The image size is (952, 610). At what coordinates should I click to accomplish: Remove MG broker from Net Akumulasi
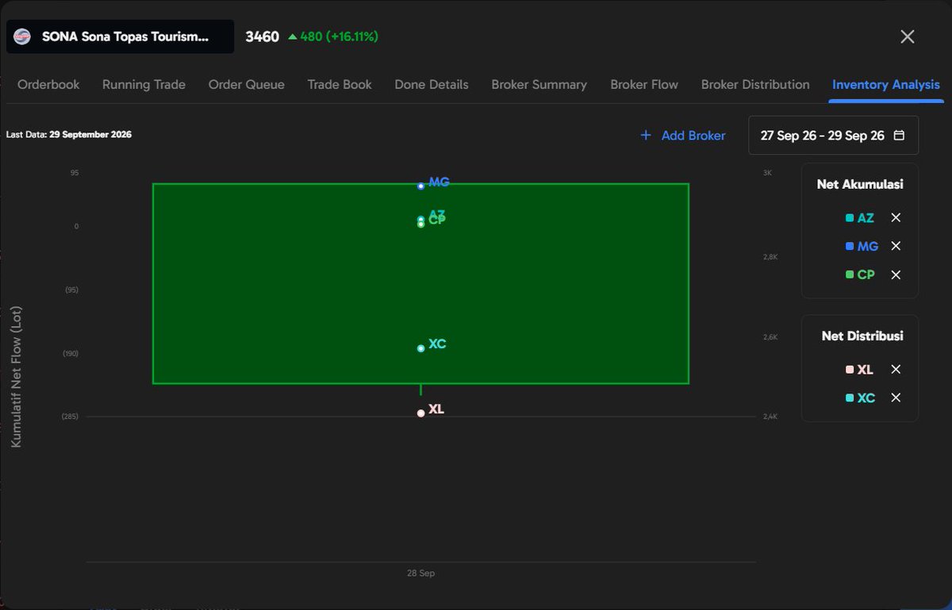pos(896,246)
